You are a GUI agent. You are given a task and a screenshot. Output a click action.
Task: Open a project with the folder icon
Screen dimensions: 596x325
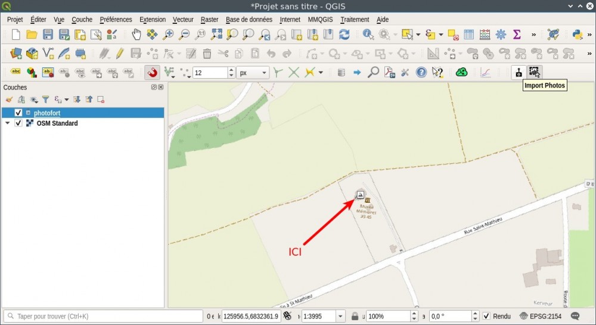point(32,35)
